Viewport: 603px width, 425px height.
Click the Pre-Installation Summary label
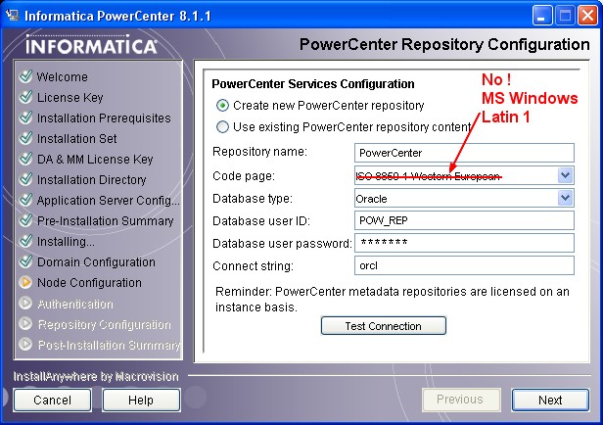click(106, 220)
